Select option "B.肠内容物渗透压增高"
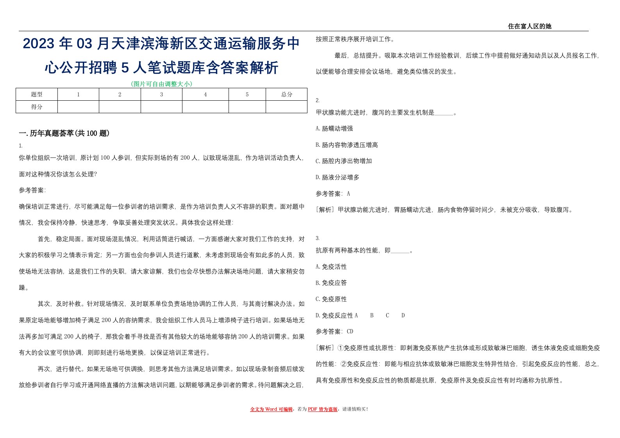The image size is (620, 438). tap(347, 145)
